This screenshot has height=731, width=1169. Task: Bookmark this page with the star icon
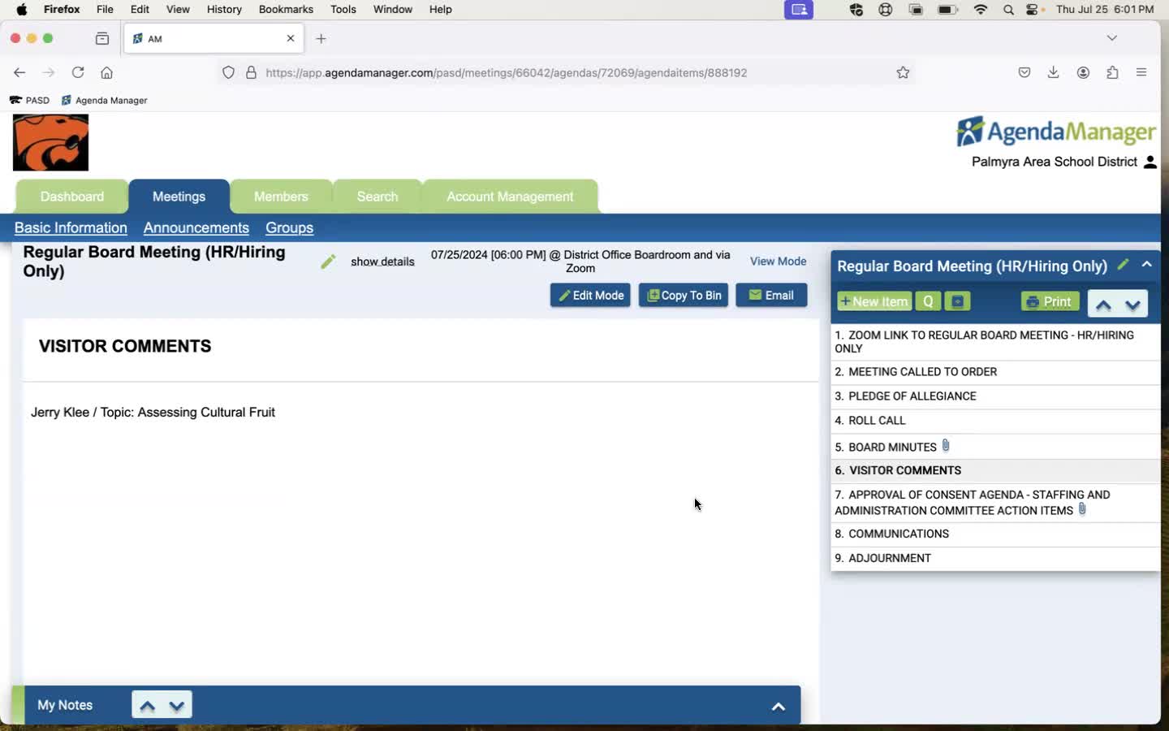click(x=903, y=72)
